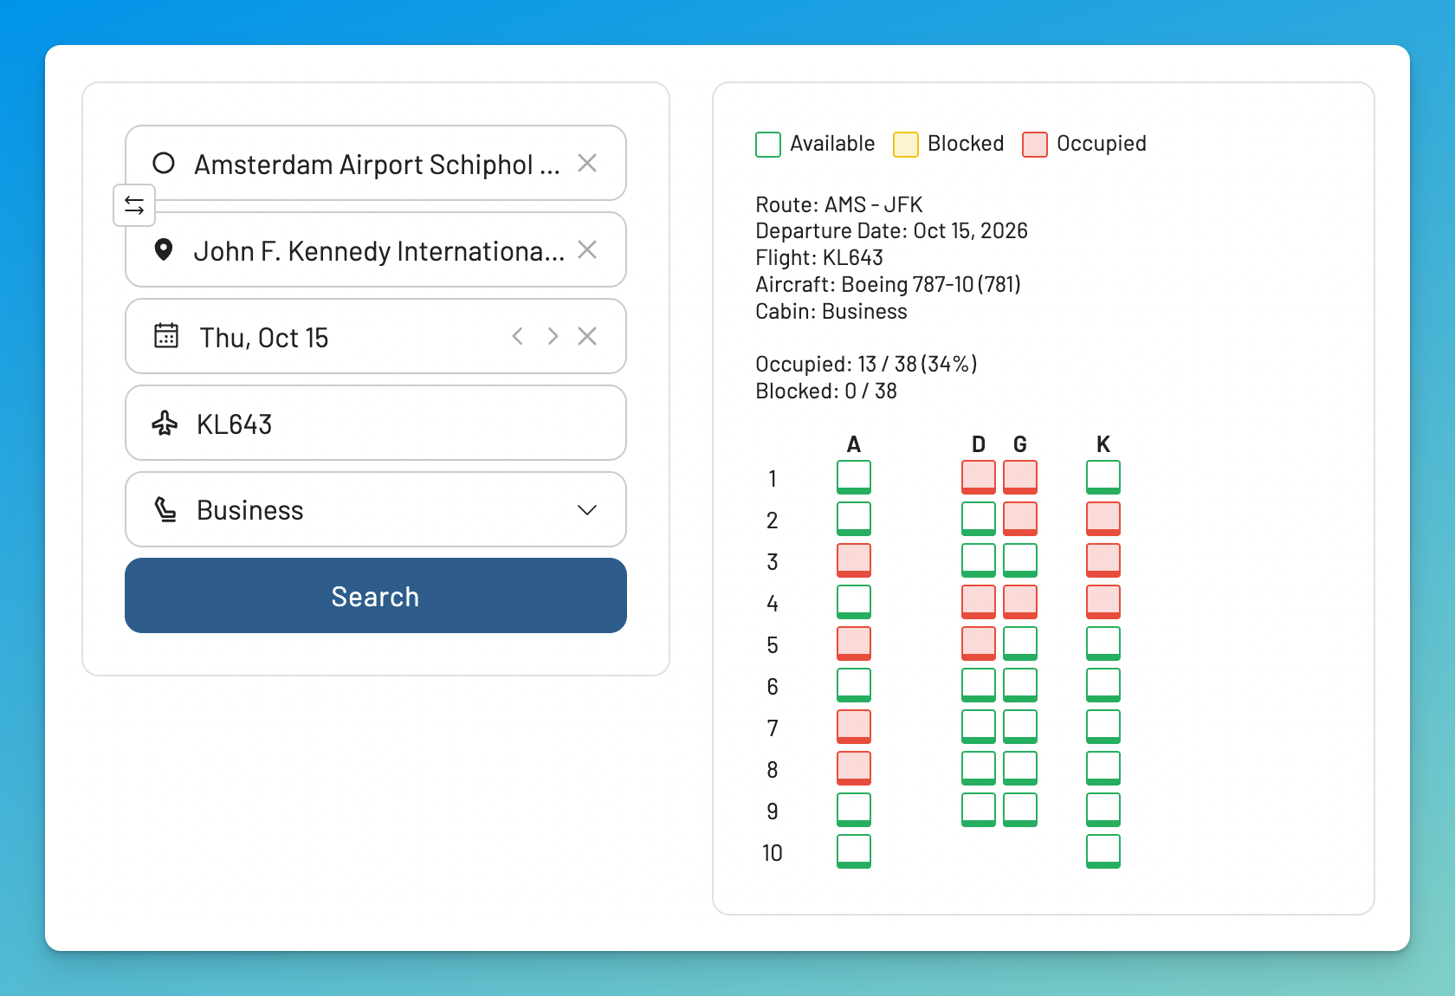Click the calendar icon in date field
The width and height of the screenshot is (1455, 996).
pyautogui.click(x=166, y=335)
